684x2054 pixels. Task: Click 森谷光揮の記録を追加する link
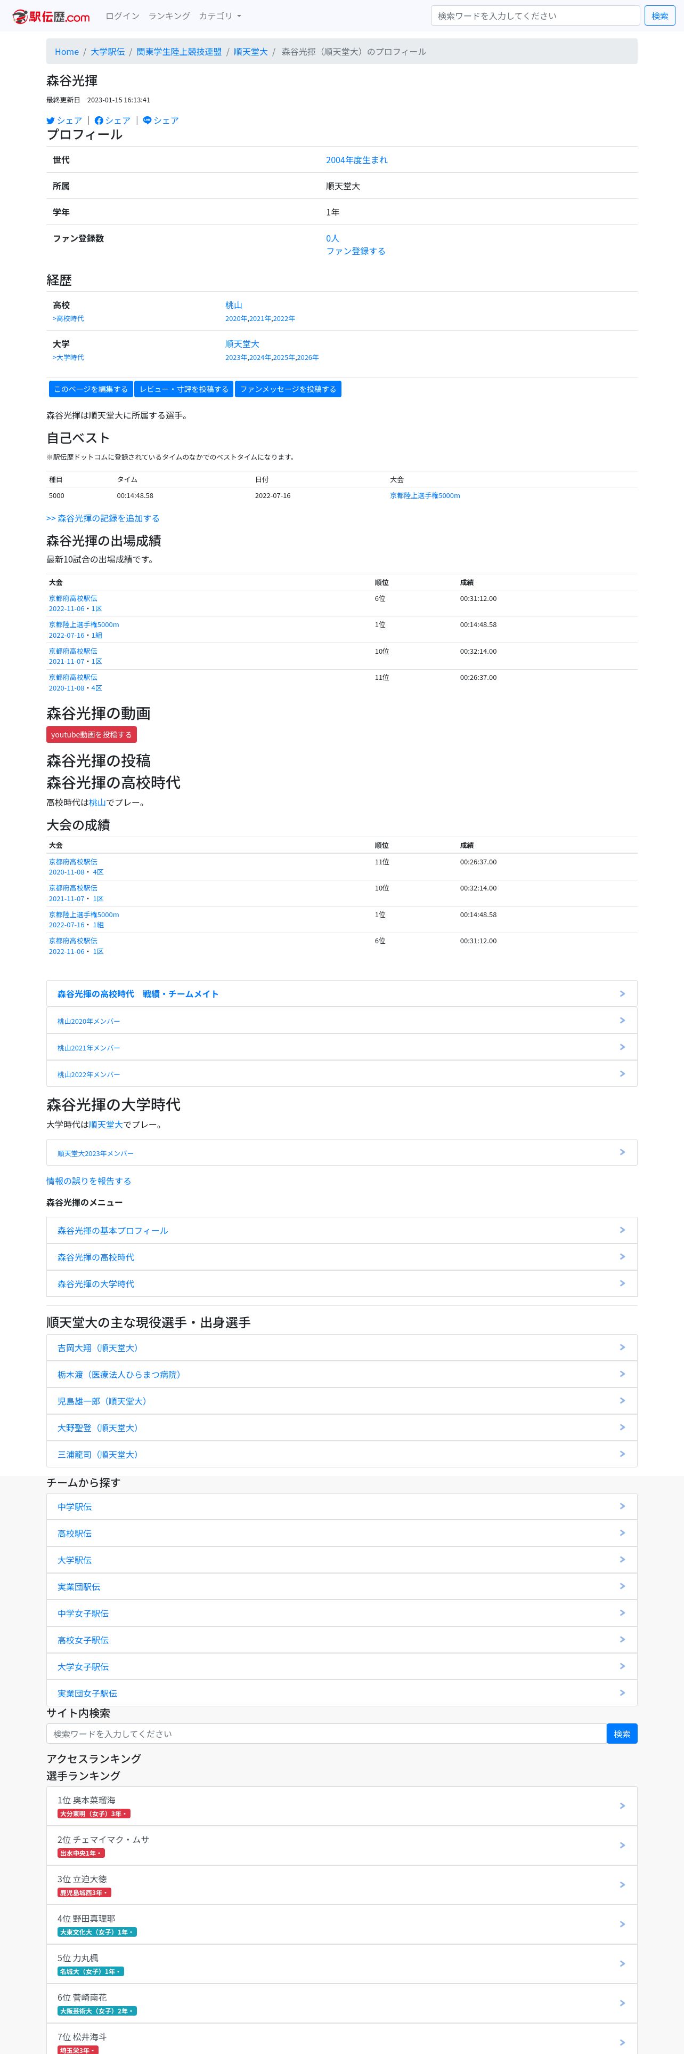103,518
